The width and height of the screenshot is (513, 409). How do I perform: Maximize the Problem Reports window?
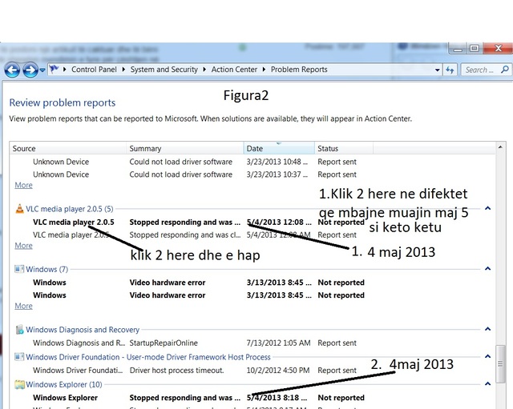475,48
